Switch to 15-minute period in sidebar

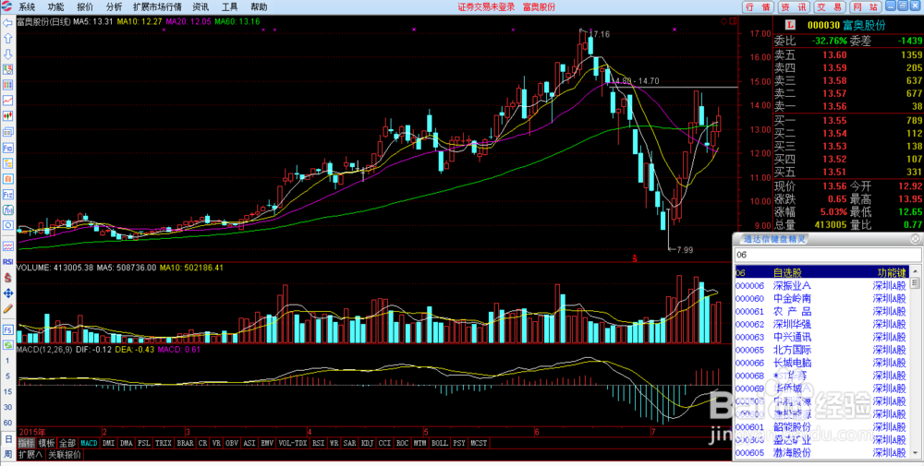click(x=7, y=391)
